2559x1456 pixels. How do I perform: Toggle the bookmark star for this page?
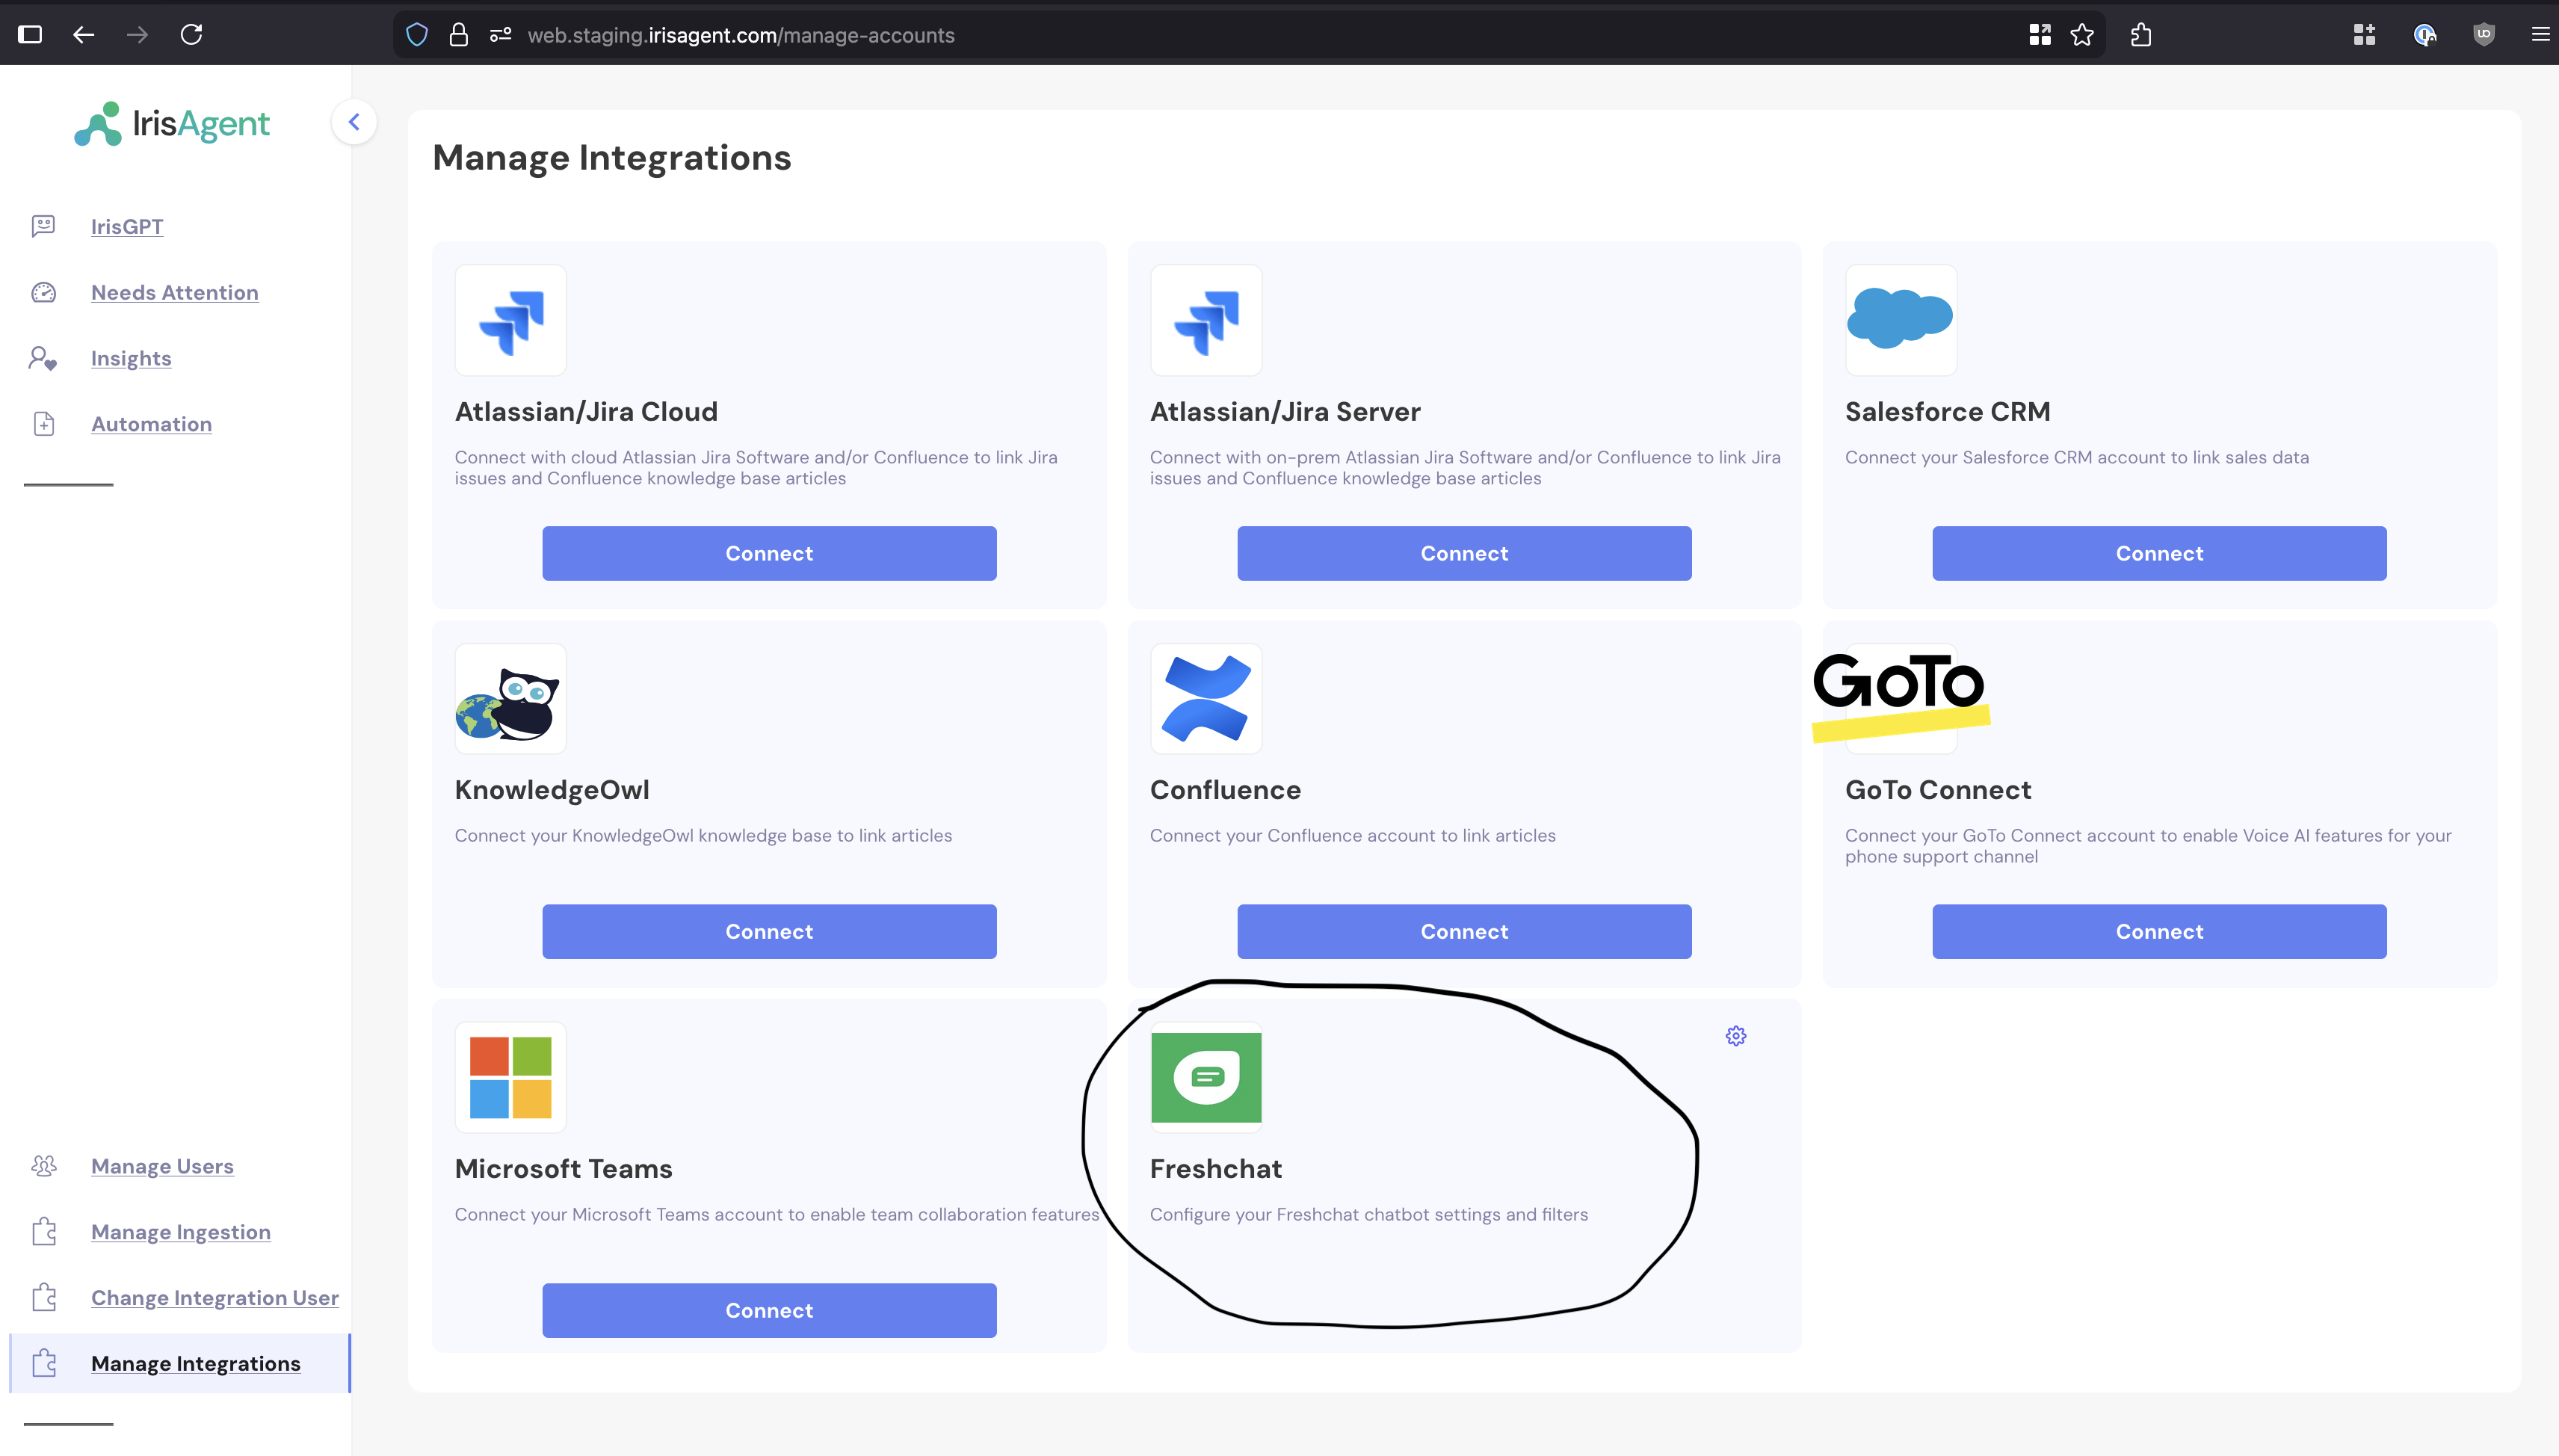pyautogui.click(x=2082, y=34)
